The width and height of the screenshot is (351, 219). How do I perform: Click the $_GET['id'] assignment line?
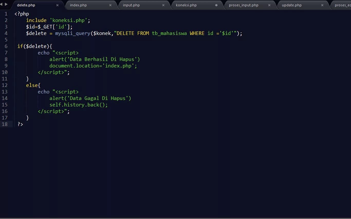pos(49,27)
